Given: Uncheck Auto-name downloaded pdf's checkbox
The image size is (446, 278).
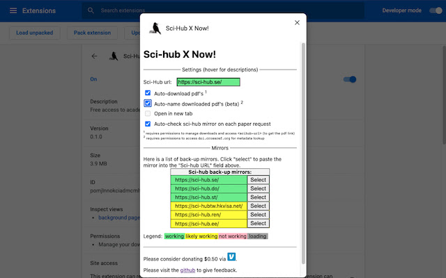Looking at the screenshot, I should pyautogui.click(x=148, y=104).
